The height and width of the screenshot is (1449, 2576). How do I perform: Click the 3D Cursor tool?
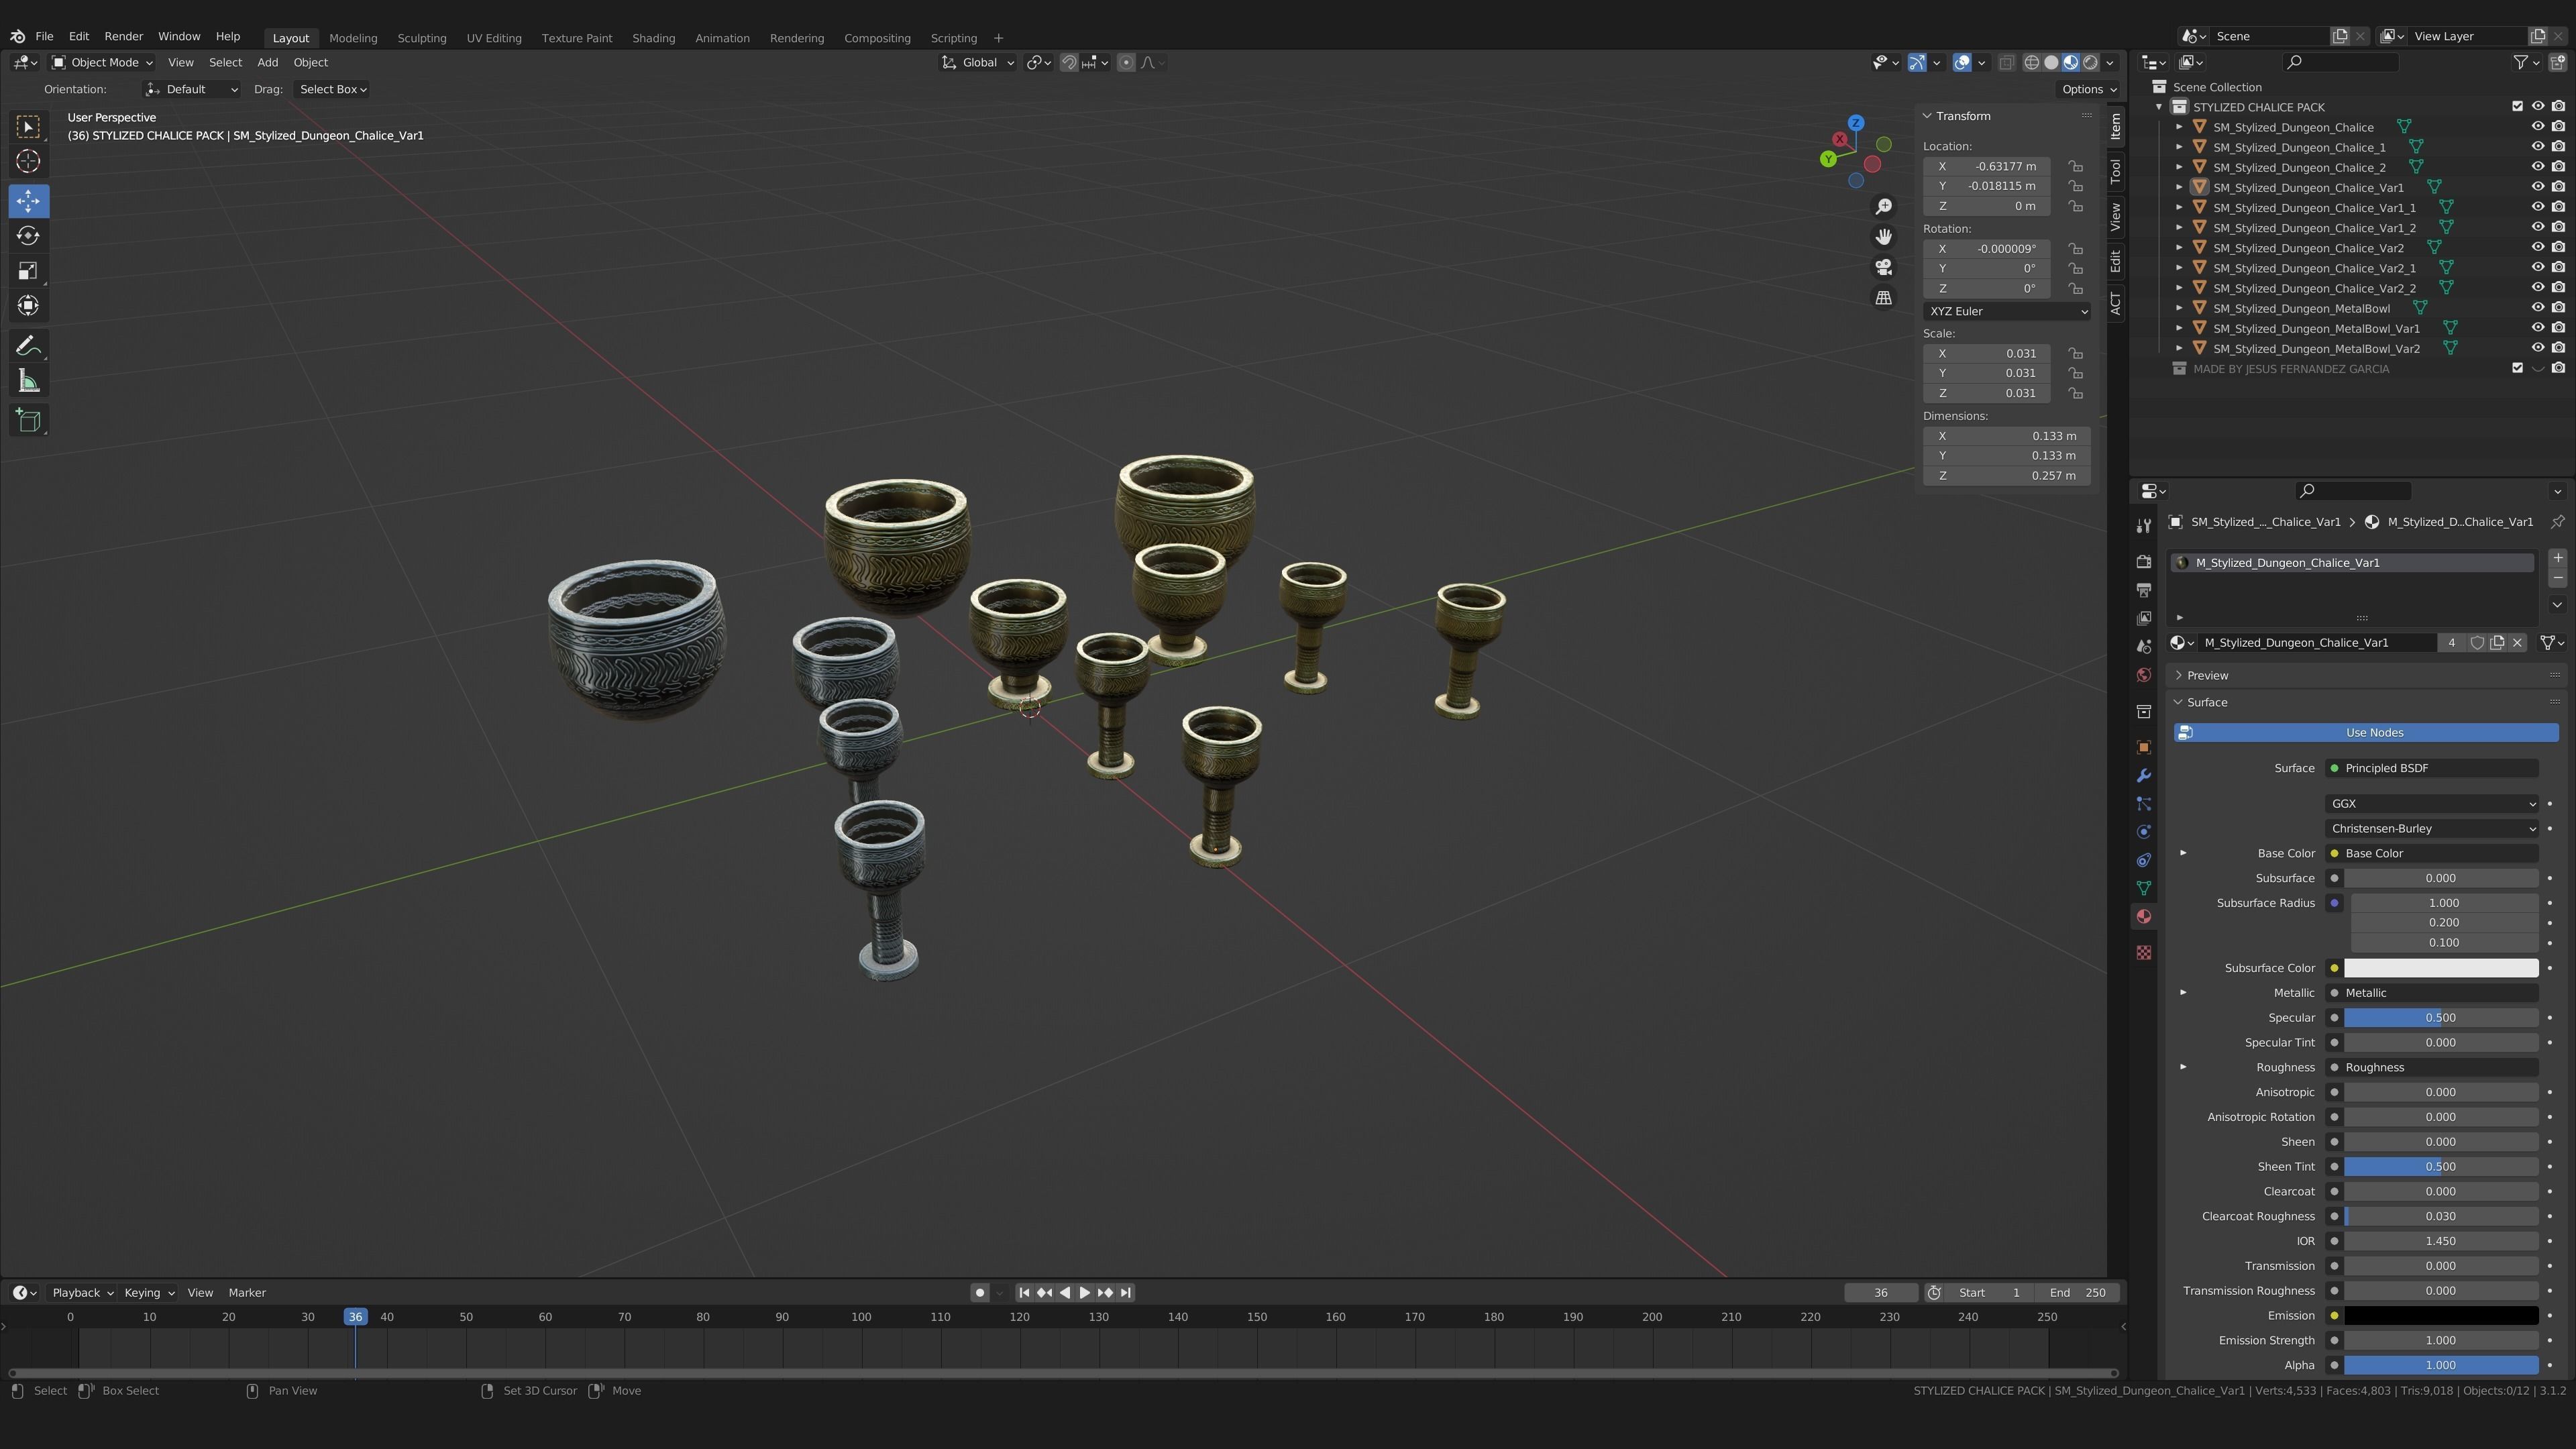coord(28,161)
